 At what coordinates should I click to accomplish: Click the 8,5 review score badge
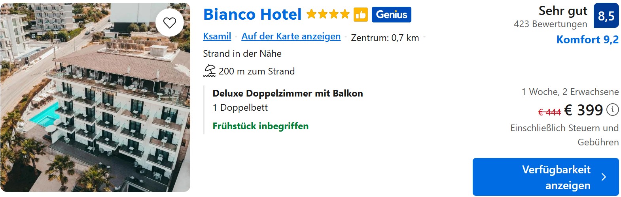(x=606, y=16)
